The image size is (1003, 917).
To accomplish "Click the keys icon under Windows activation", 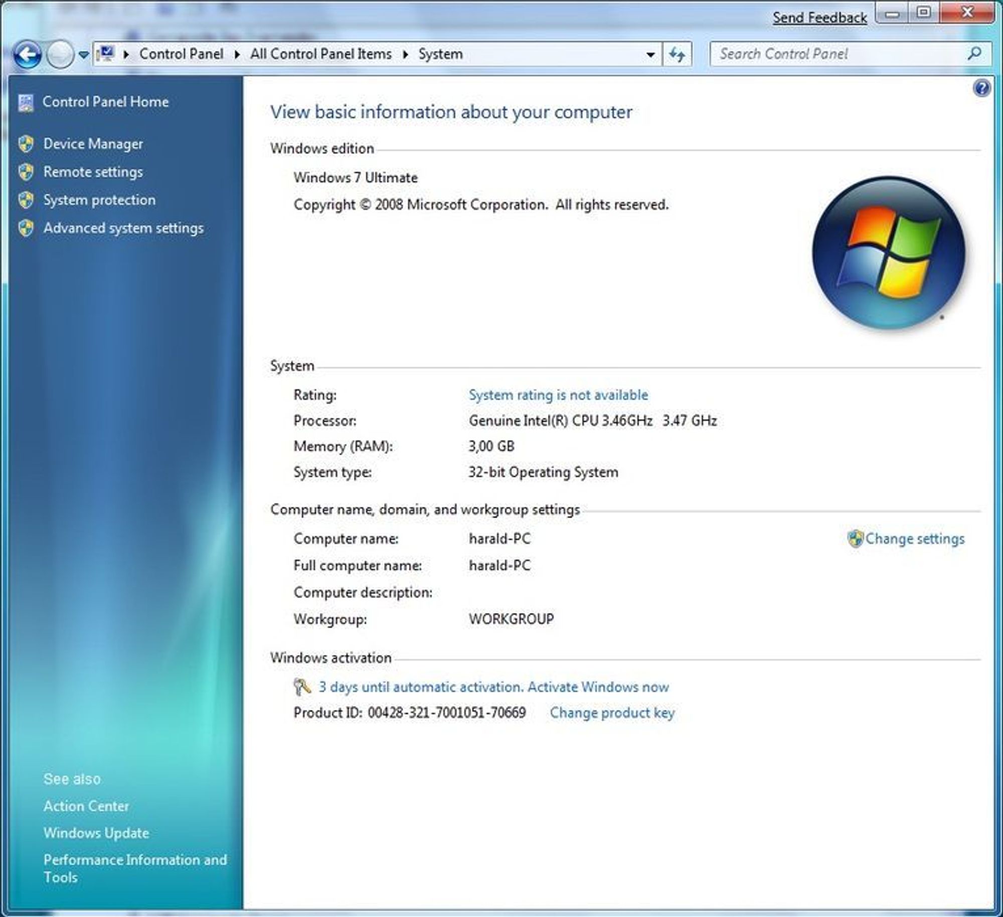I will coord(302,687).
